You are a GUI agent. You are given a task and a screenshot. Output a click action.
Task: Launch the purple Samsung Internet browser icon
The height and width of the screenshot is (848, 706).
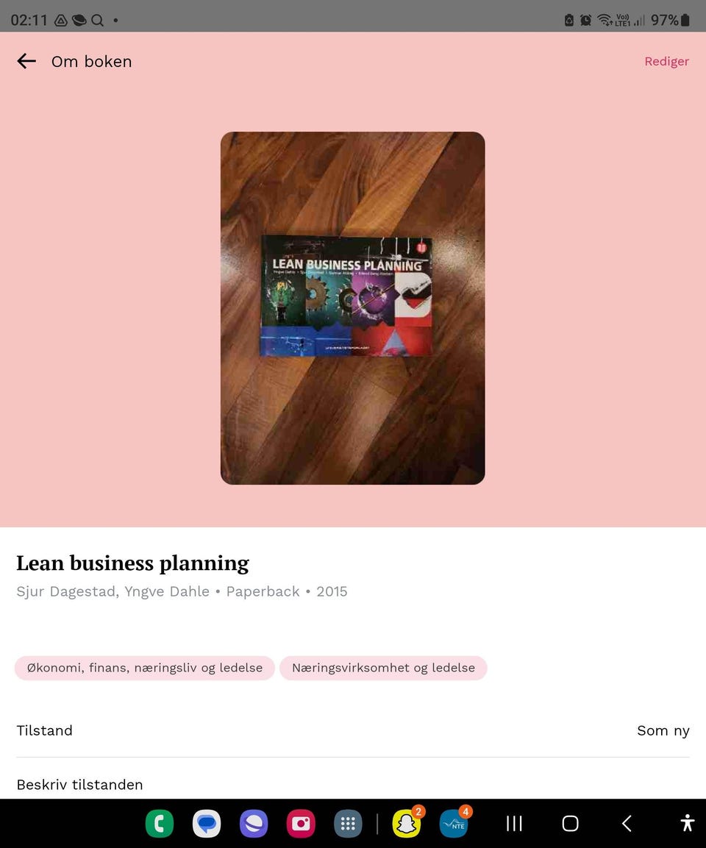pos(254,823)
